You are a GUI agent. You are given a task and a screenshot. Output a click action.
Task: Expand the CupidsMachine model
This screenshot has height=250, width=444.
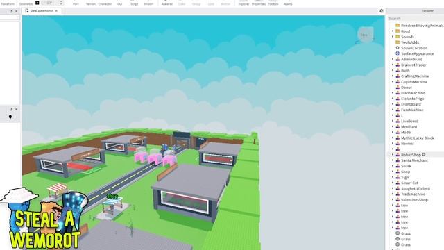[x=393, y=82]
